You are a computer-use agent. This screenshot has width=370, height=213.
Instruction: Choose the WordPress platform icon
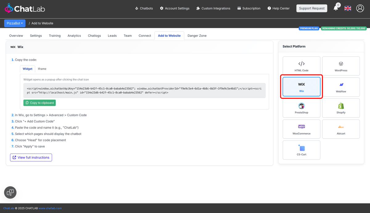[341, 66]
